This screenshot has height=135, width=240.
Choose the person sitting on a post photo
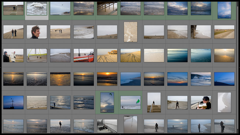224,126
